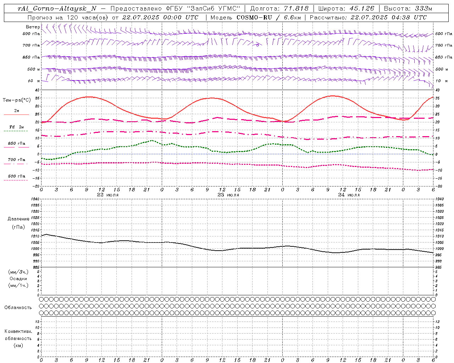Click the Облачность panel label
This screenshot has width=454, height=363.
pos(18,308)
